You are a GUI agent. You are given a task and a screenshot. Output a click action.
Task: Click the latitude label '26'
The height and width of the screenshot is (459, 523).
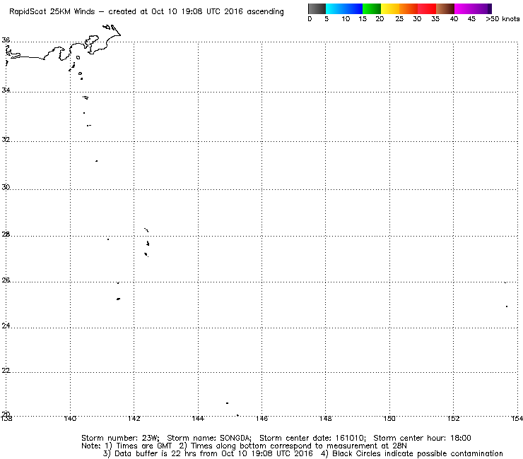(6, 280)
